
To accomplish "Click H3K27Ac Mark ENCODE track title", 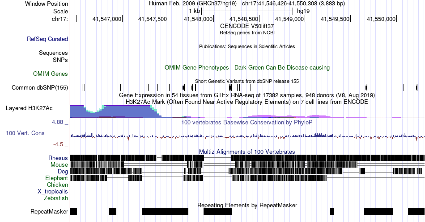I will coord(247,102).
